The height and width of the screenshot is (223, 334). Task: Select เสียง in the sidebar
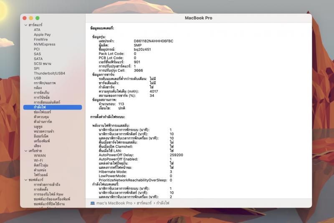37,146
